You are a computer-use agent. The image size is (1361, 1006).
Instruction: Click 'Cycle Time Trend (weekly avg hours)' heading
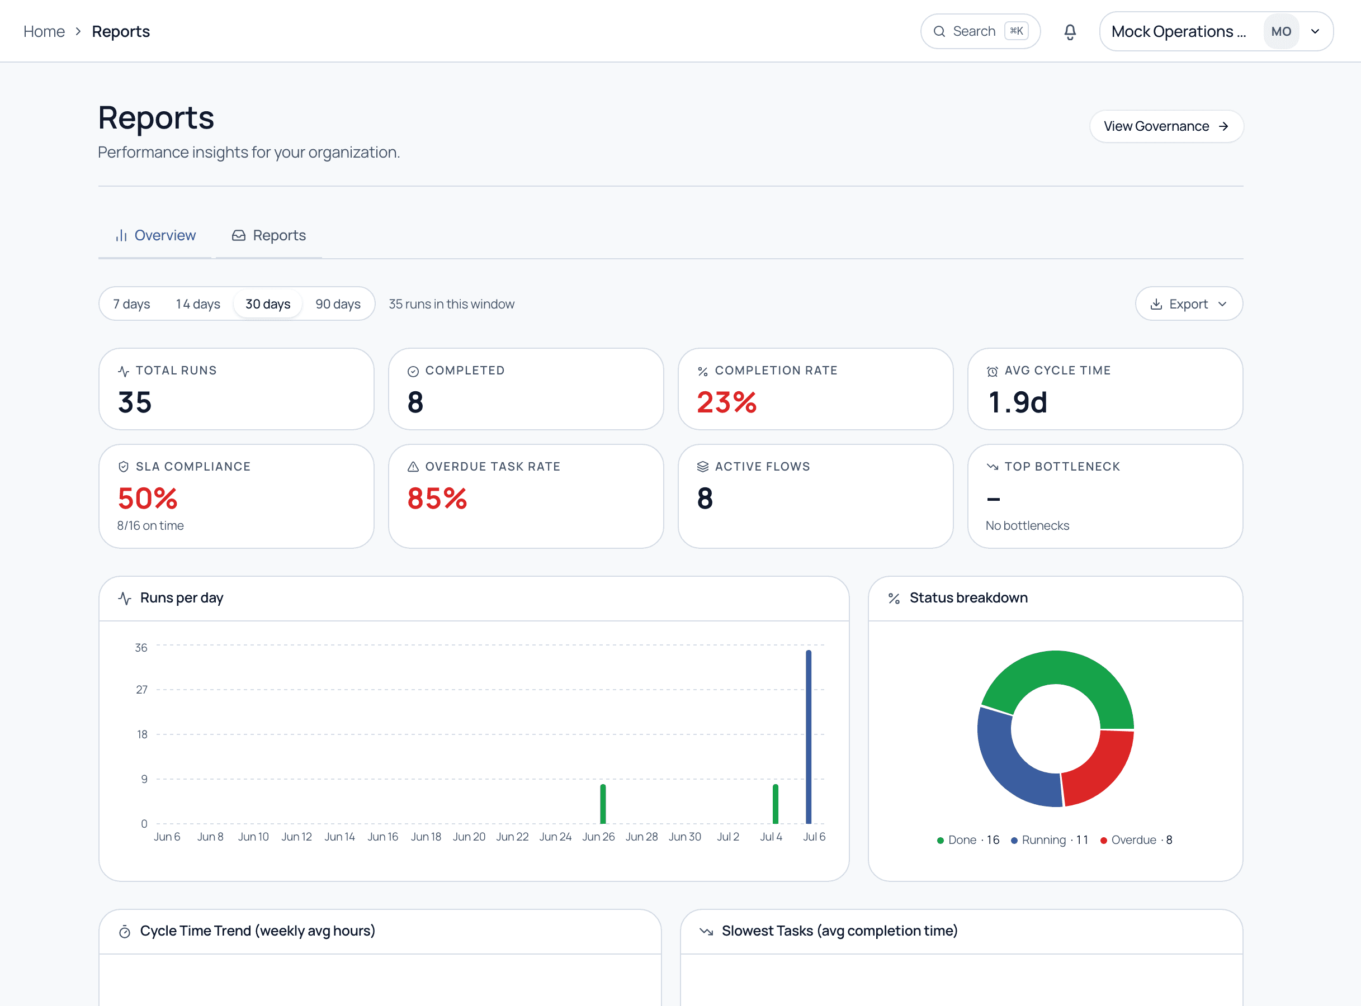258,932
